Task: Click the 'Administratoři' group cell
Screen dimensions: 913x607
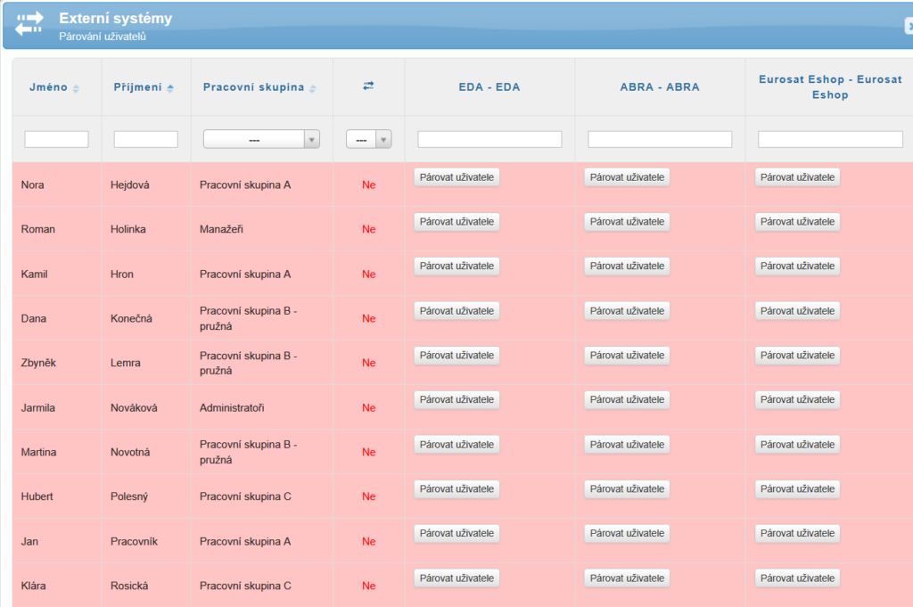Action: [x=232, y=408]
